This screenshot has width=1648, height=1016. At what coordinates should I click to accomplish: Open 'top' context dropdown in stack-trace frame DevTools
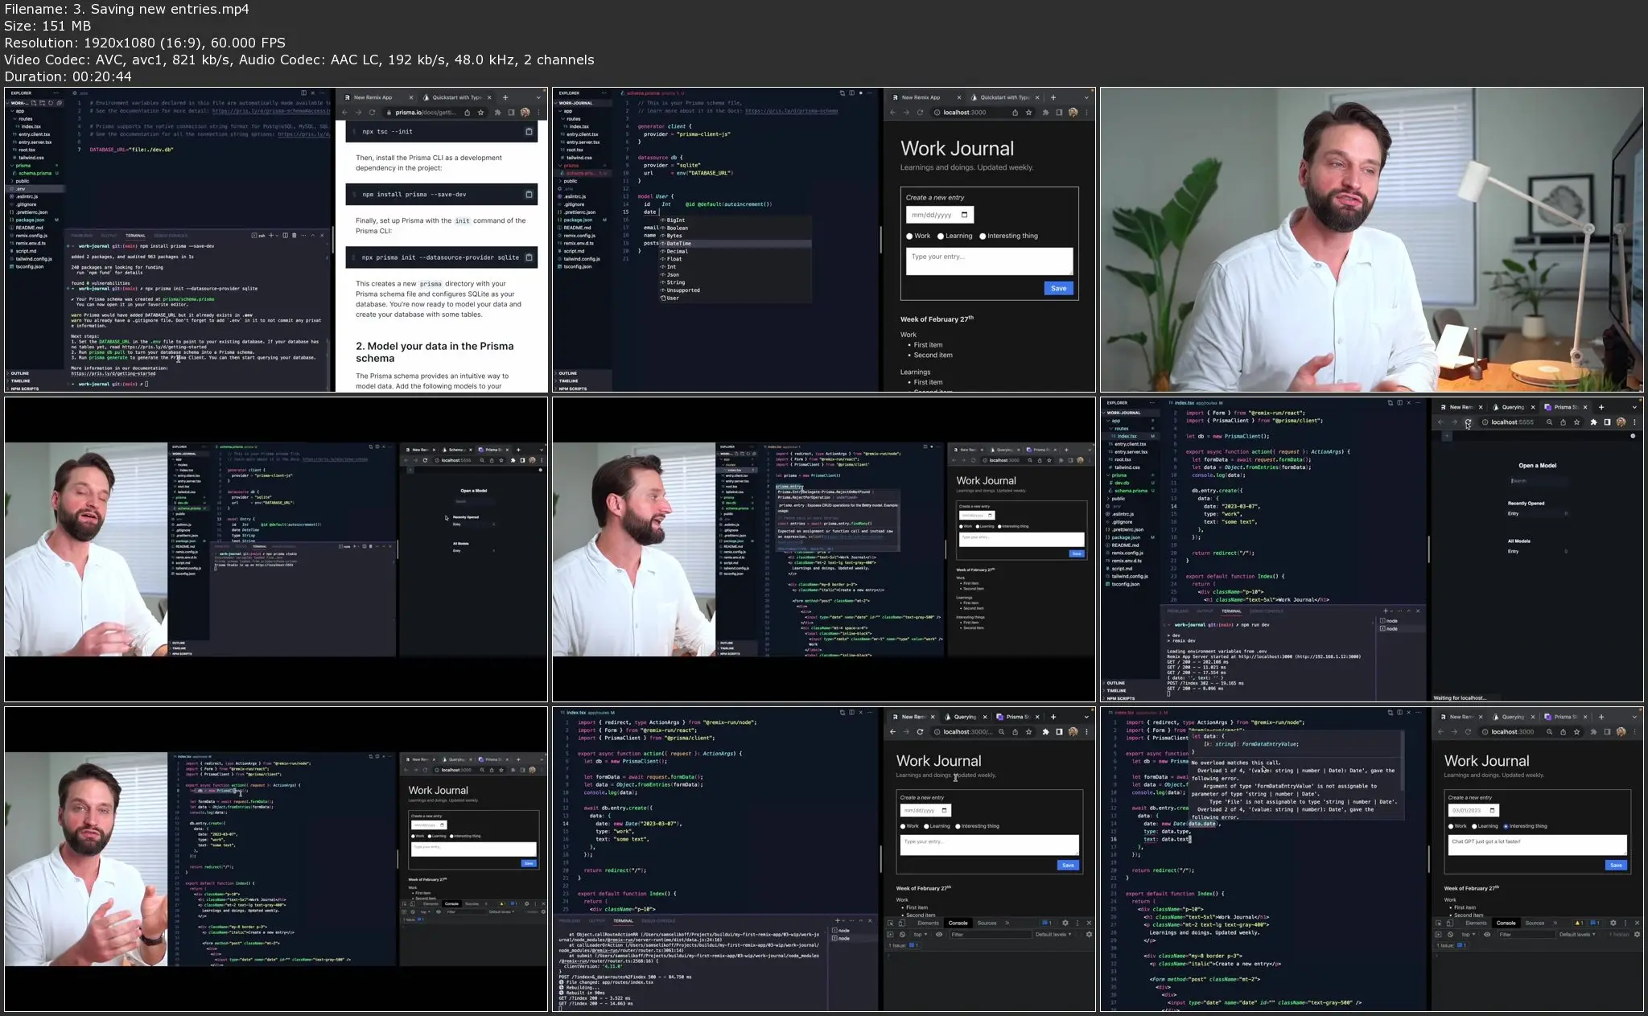(919, 935)
